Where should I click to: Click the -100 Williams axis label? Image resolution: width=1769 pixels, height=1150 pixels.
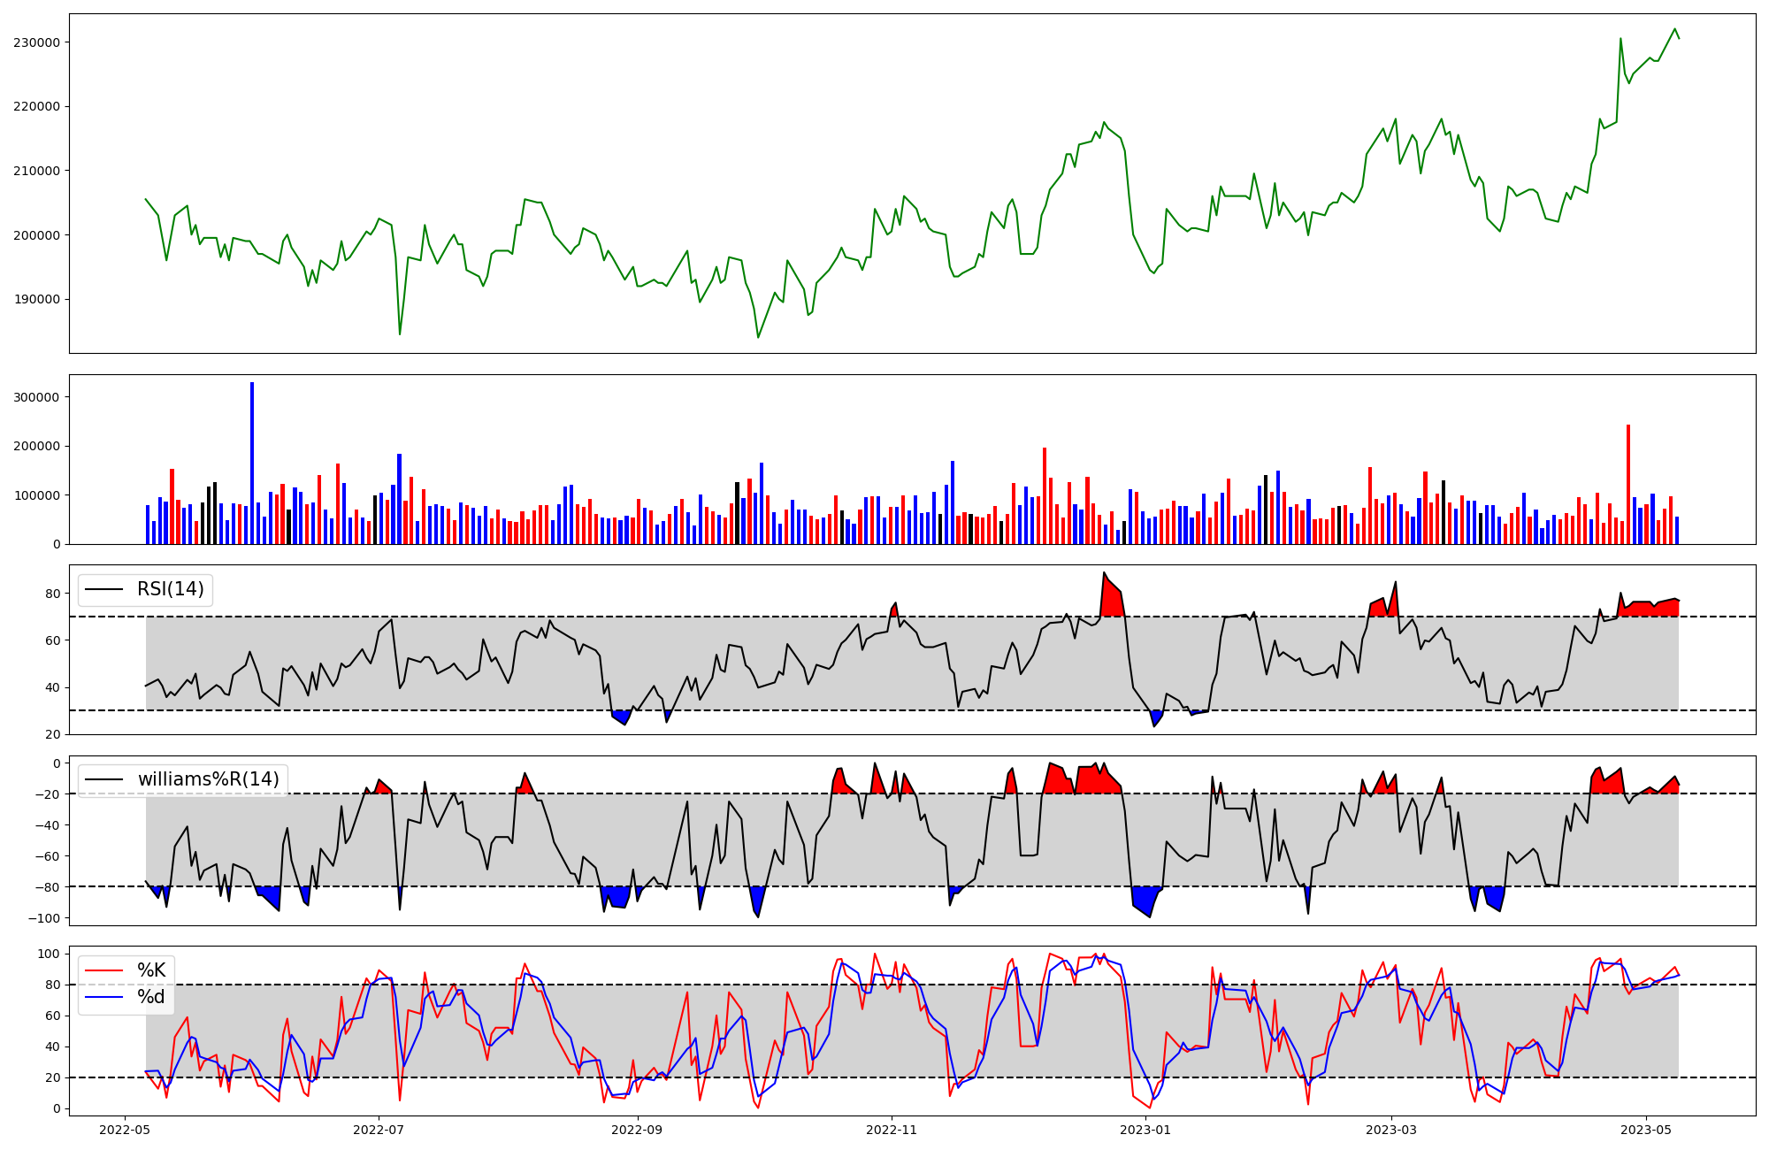point(43,918)
